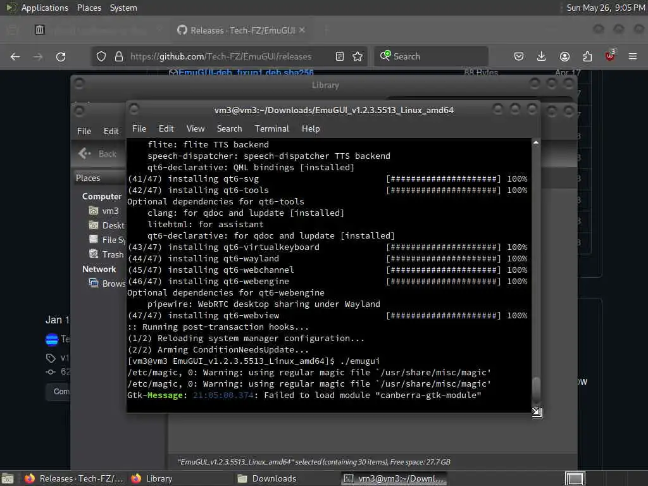Open the Firefox hamburger menu
The width and height of the screenshot is (648, 486).
(x=633, y=56)
